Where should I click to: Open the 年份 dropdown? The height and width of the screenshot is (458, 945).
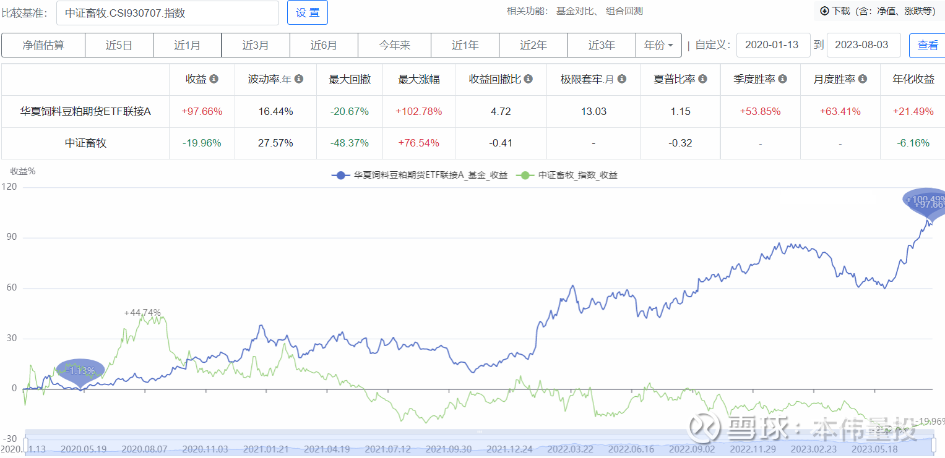coord(658,45)
